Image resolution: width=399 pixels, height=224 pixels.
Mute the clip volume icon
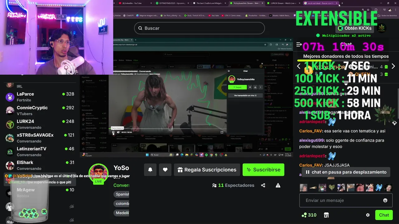118,132
